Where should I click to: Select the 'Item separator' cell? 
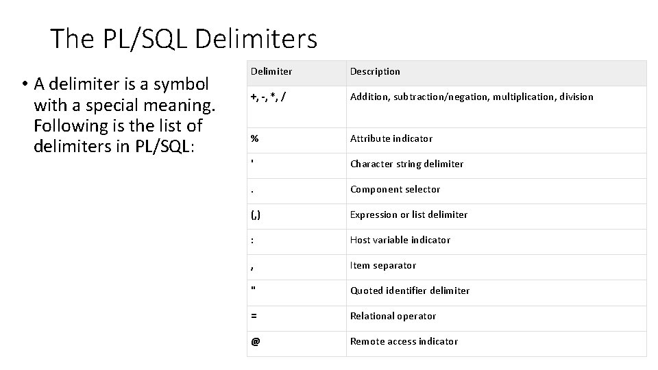[x=383, y=265]
